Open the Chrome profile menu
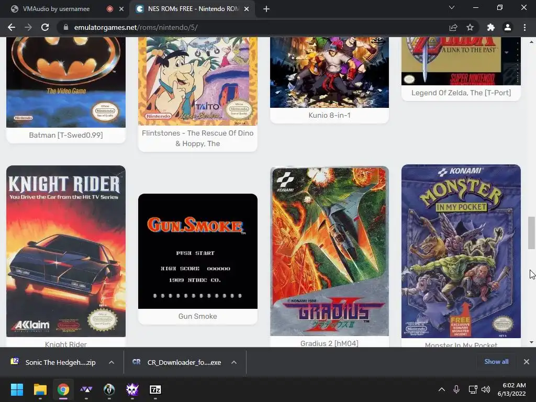The image size is (536, 402). pyautogui.click(x=508, y=27)
